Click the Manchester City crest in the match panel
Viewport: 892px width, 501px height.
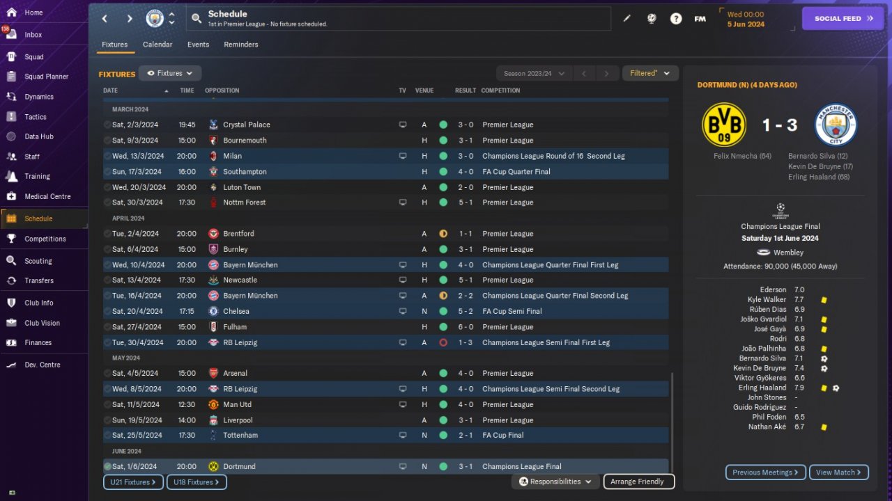tap(836, 125)
